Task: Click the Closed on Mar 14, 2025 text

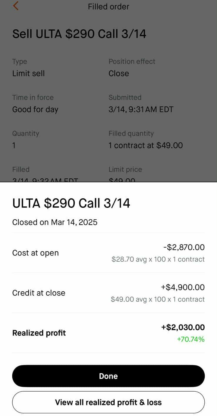Action: coord(55,222)
